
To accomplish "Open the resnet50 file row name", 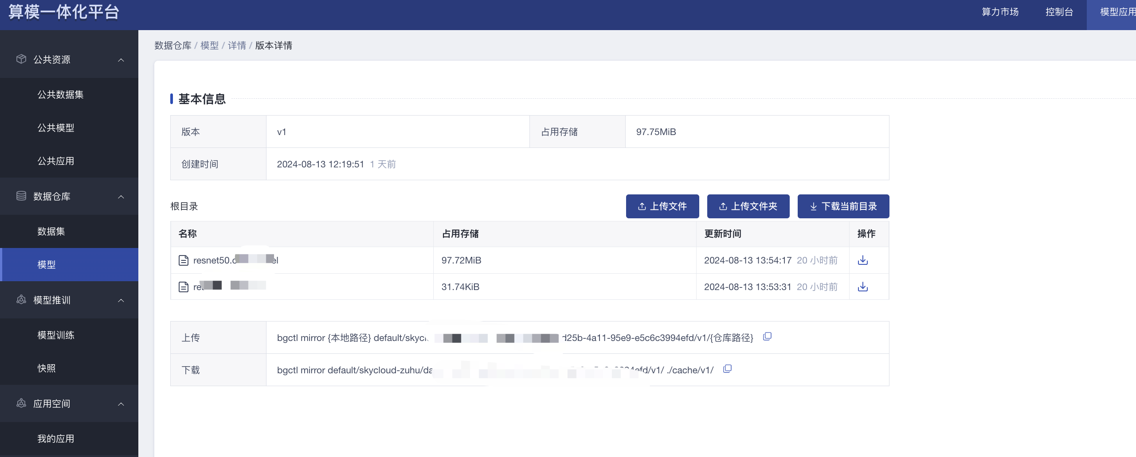I will tap(235, 260).
